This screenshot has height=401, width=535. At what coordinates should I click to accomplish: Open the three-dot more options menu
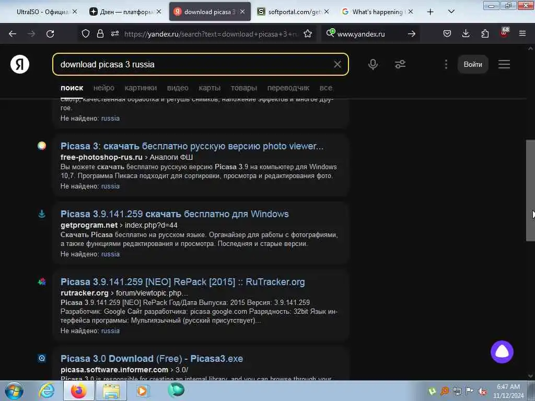coord(446,64)
